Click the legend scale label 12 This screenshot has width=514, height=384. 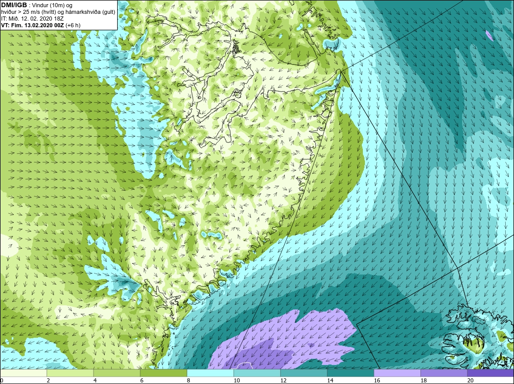(284, 380)
